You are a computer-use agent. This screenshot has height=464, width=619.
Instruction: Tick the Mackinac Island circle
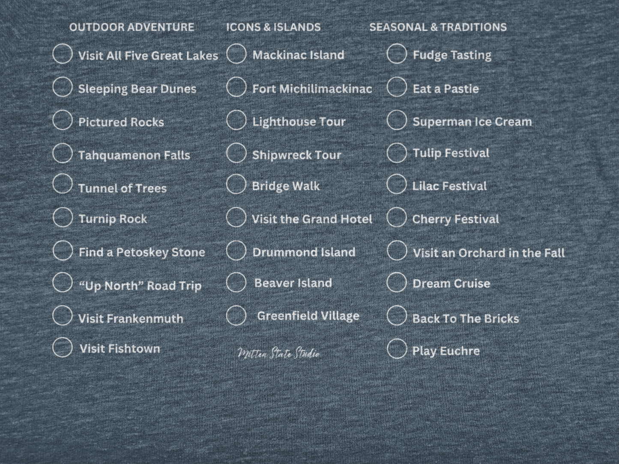click(236, 54)
